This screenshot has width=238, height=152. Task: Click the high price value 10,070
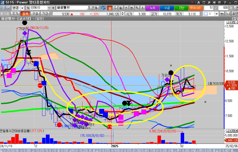pyautogui.click(x=167, y=14)
